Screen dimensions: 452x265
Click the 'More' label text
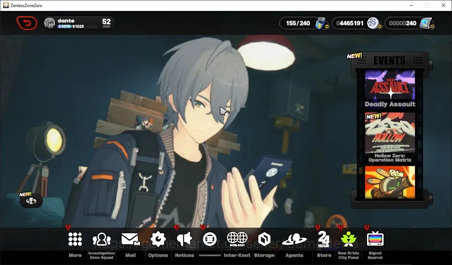coord(75,255)
